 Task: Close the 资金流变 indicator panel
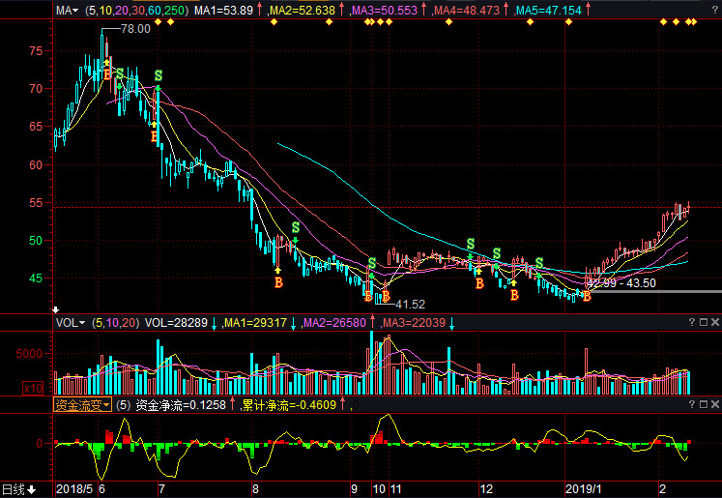pyautogui.click(x=714, y=405)
